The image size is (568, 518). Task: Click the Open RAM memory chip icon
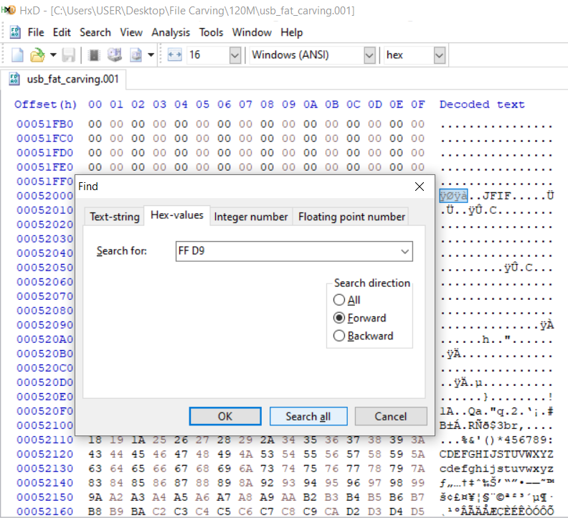point(94,55)
